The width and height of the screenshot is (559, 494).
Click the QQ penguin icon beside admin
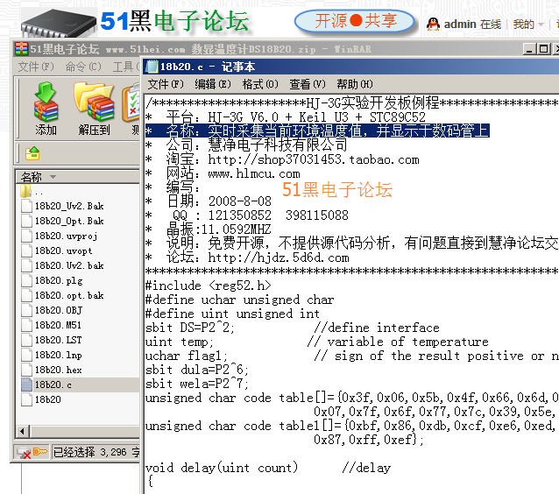[x=433, y=25]
